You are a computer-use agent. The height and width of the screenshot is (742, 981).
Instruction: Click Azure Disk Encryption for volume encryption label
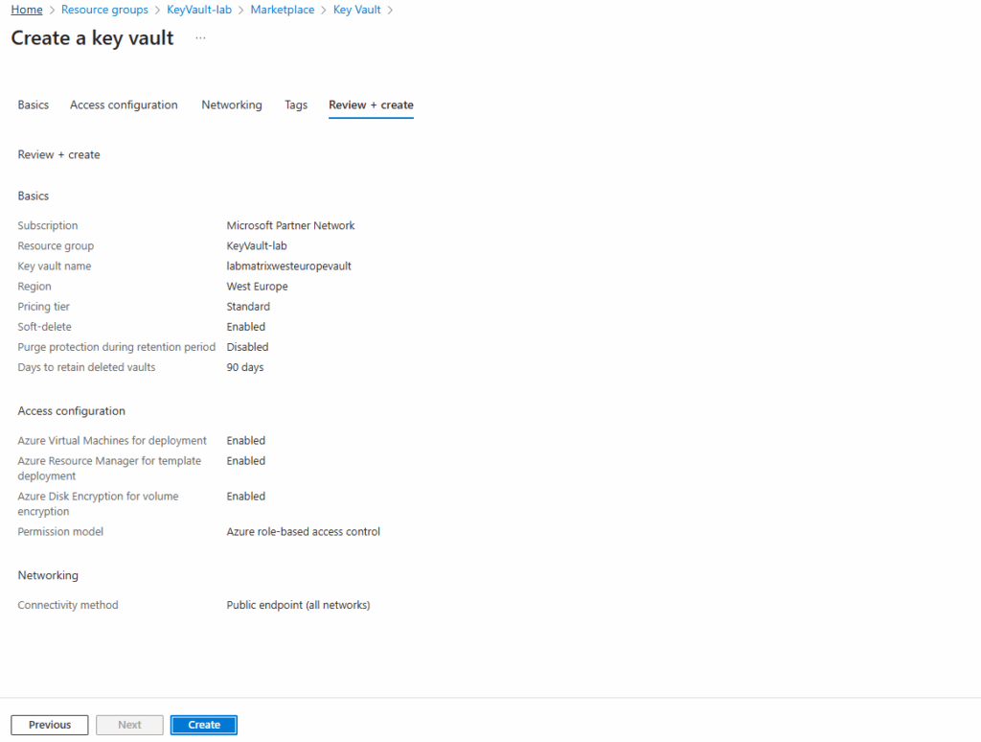(99, 503)
